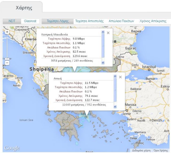Click 3054 μετρήσεις / 249 συνδέσεις text

click(x=72, y=61)
